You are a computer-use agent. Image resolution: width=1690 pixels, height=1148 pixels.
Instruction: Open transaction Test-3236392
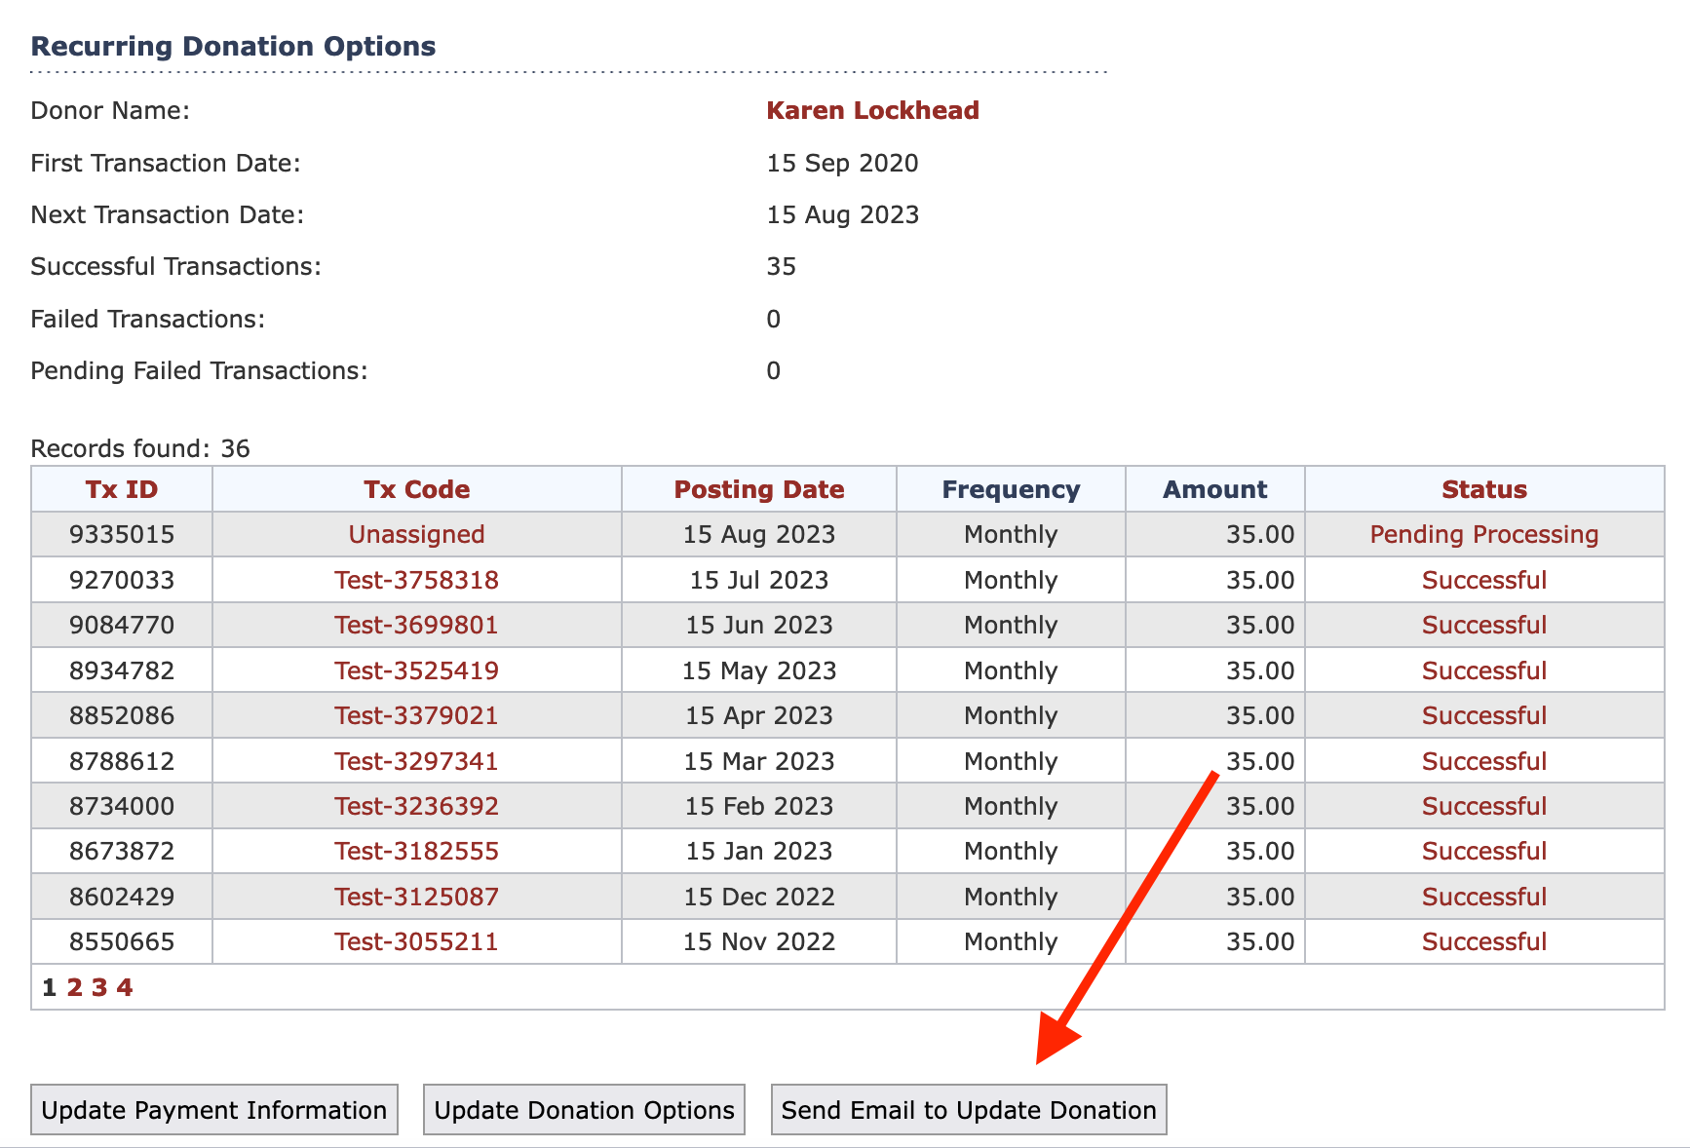417,806
